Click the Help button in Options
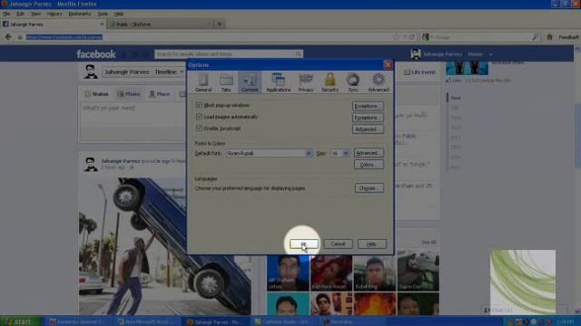 371,244
